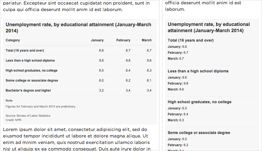This screenshot has height=151, width=262.
Task: Click the 3.2 January value for Bachelor's degree
Action: [101, 90]
